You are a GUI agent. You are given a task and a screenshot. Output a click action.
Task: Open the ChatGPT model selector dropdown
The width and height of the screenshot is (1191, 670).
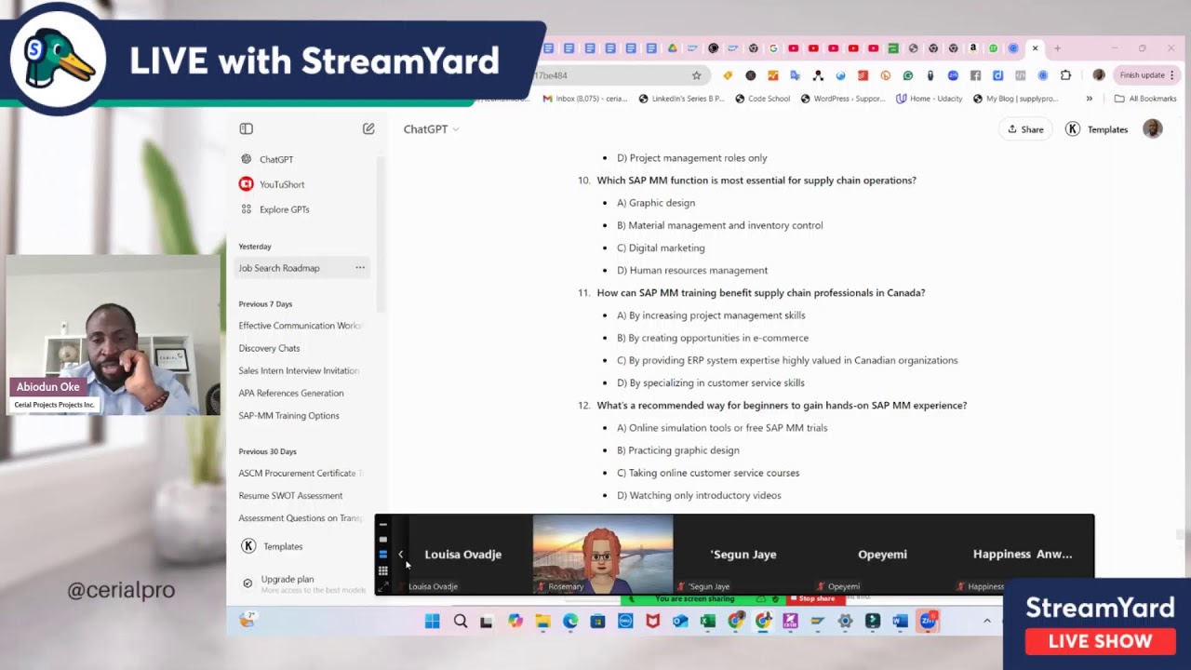[431, 129]
